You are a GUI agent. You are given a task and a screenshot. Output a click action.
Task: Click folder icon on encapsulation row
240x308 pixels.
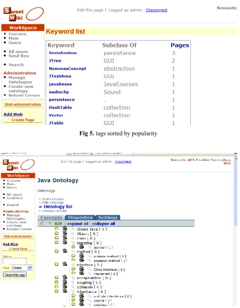(x=57, y=277)
